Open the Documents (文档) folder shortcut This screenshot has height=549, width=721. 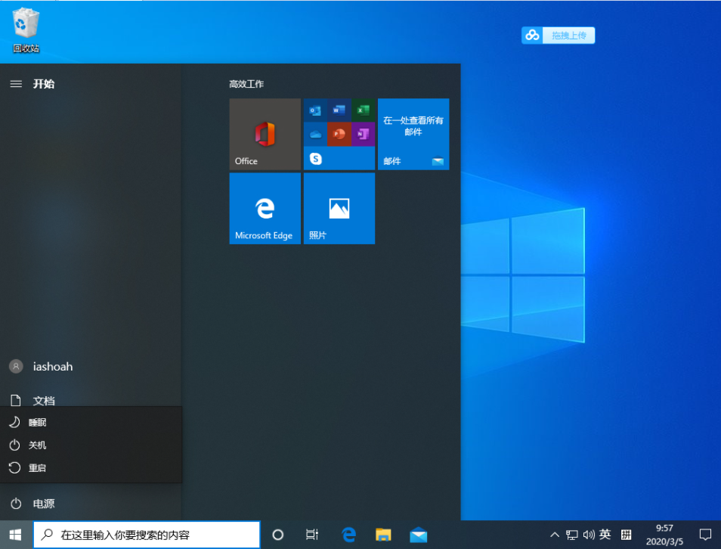(x=91, y=400)
